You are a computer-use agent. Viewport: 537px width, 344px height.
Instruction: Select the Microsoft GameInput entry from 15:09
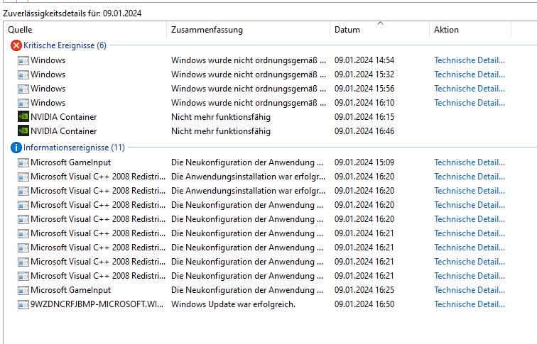tap(71, 162)
